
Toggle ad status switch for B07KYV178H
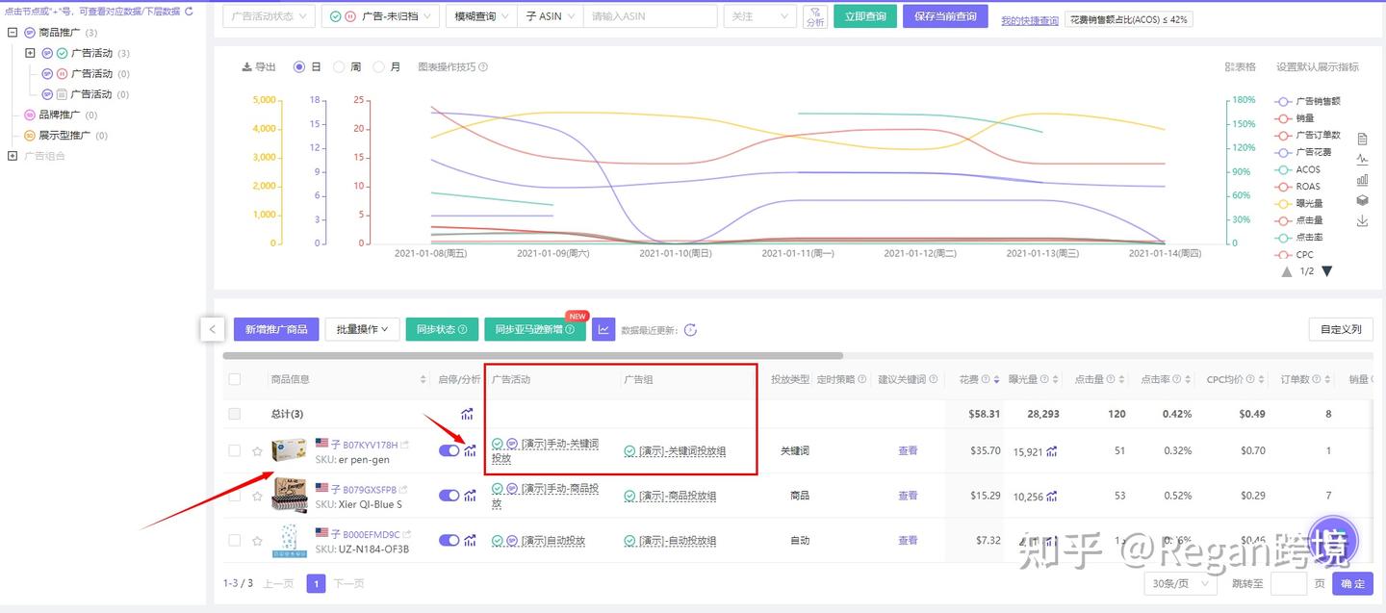click(449, 450)
